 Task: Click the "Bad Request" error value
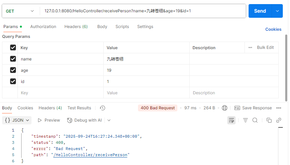point(70,149)
